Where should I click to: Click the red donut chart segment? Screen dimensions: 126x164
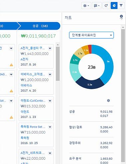pos(90,49)
